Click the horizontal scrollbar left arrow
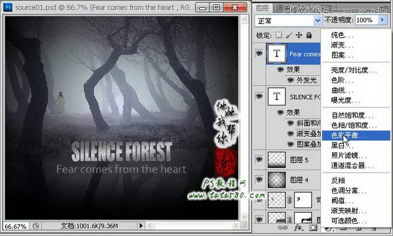 coord(150,226)
